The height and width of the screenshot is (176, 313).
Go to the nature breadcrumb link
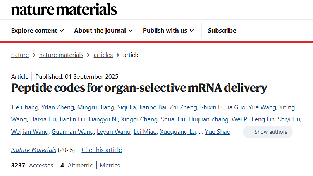(20, 55)
